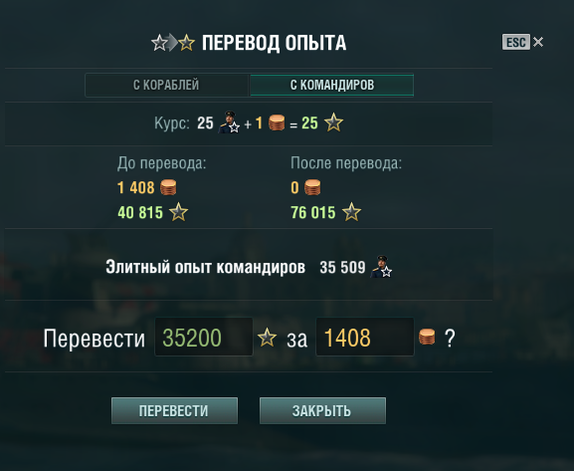Click the star transfer icon beside title
Screen dimensions: 574x471
(173, 43)
